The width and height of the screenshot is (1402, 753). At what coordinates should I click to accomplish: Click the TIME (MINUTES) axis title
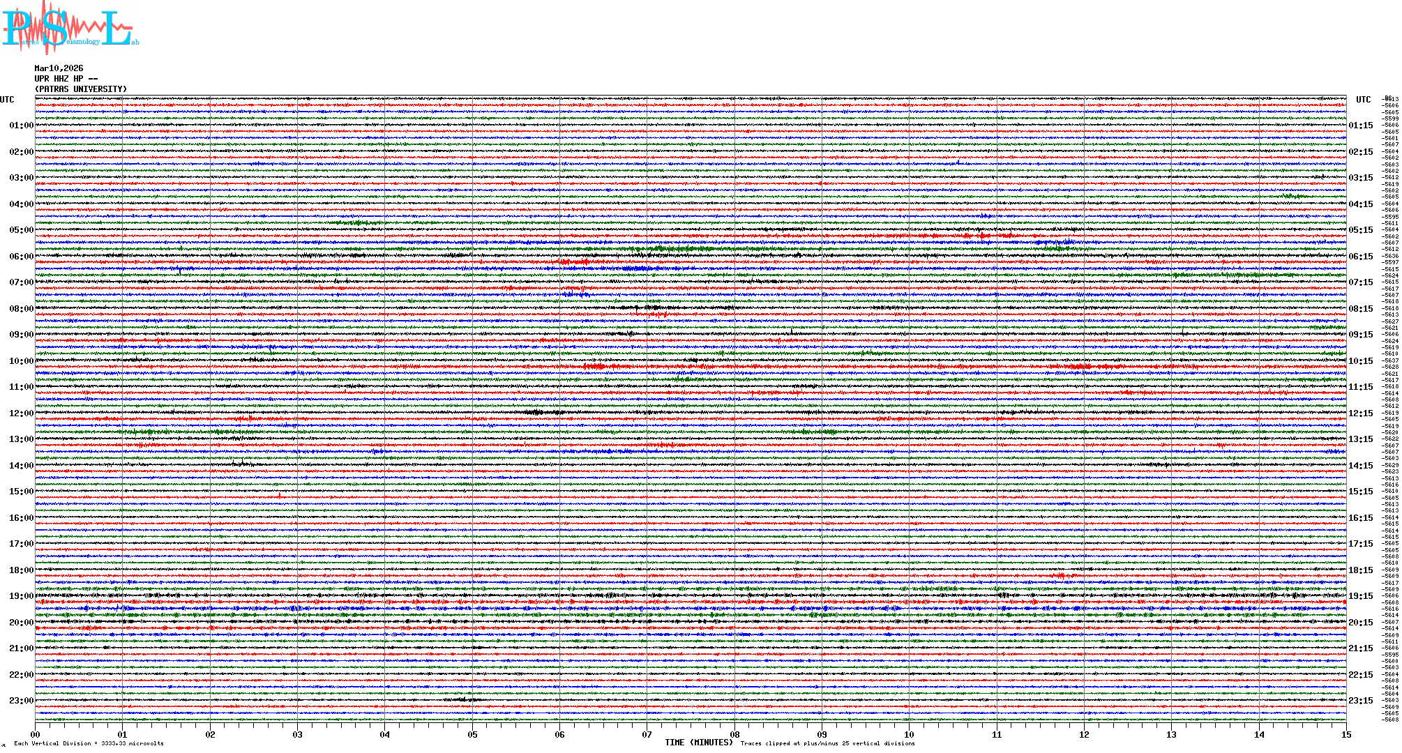pyautogui.click(x=699, y=743)
